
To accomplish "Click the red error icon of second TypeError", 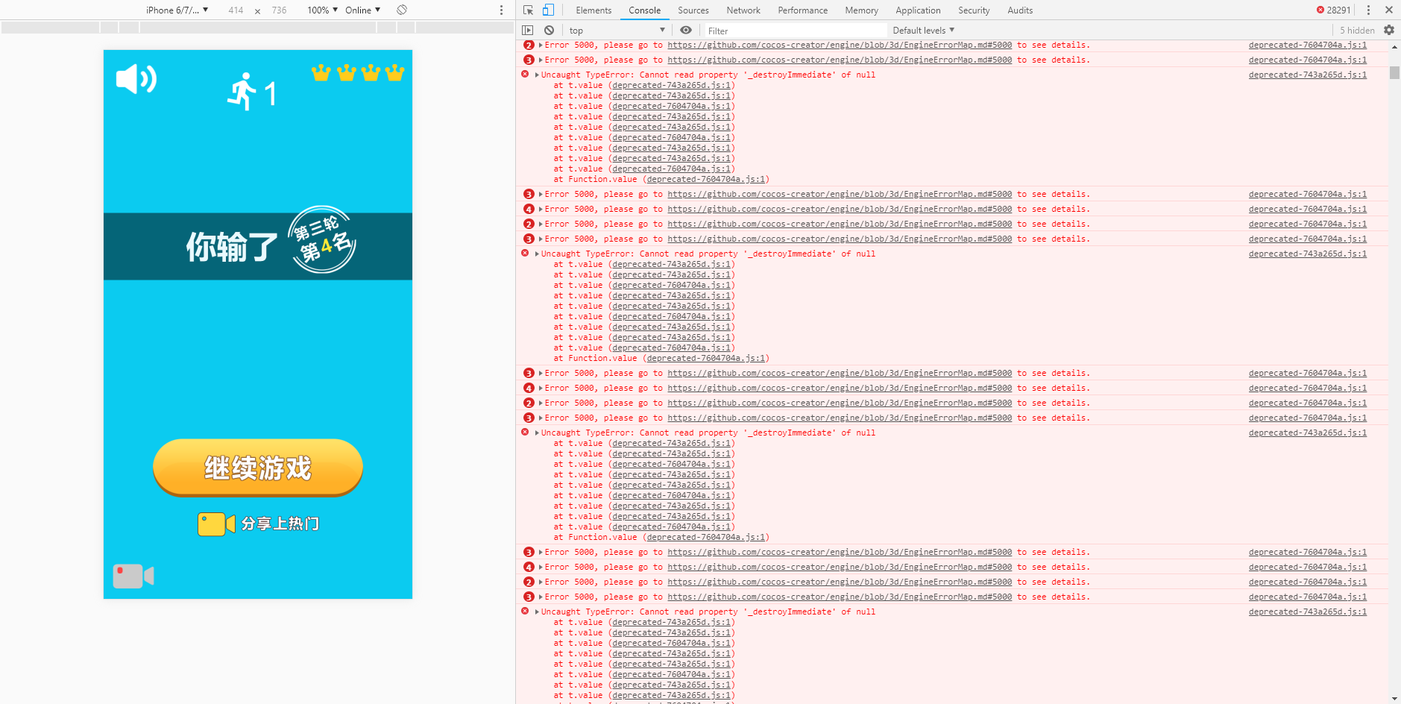I will (525, 253).
